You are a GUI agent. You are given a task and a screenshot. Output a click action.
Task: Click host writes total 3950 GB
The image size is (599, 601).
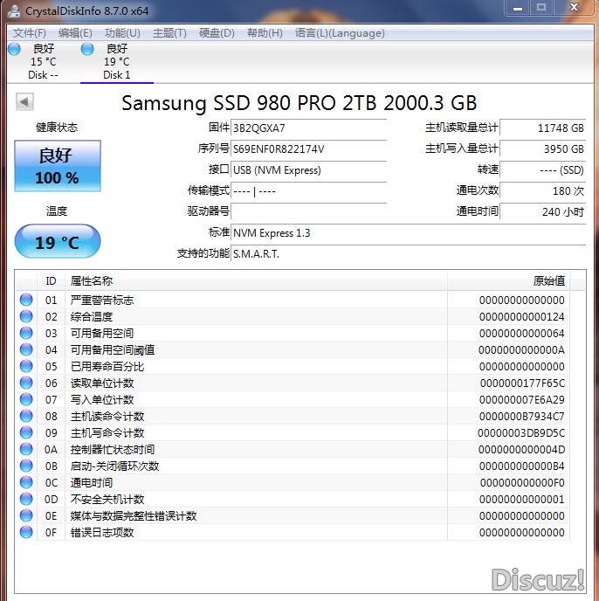(543, 149)
